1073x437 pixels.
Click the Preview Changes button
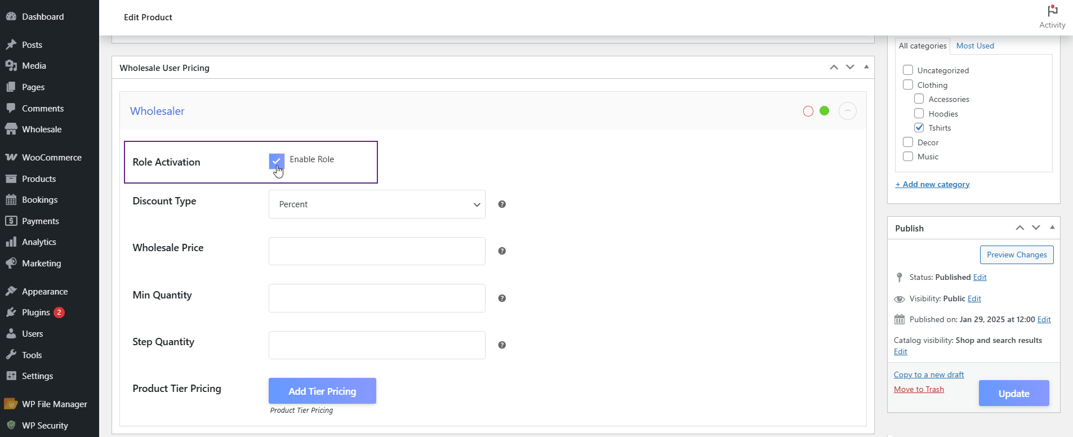coord(1017,255)
